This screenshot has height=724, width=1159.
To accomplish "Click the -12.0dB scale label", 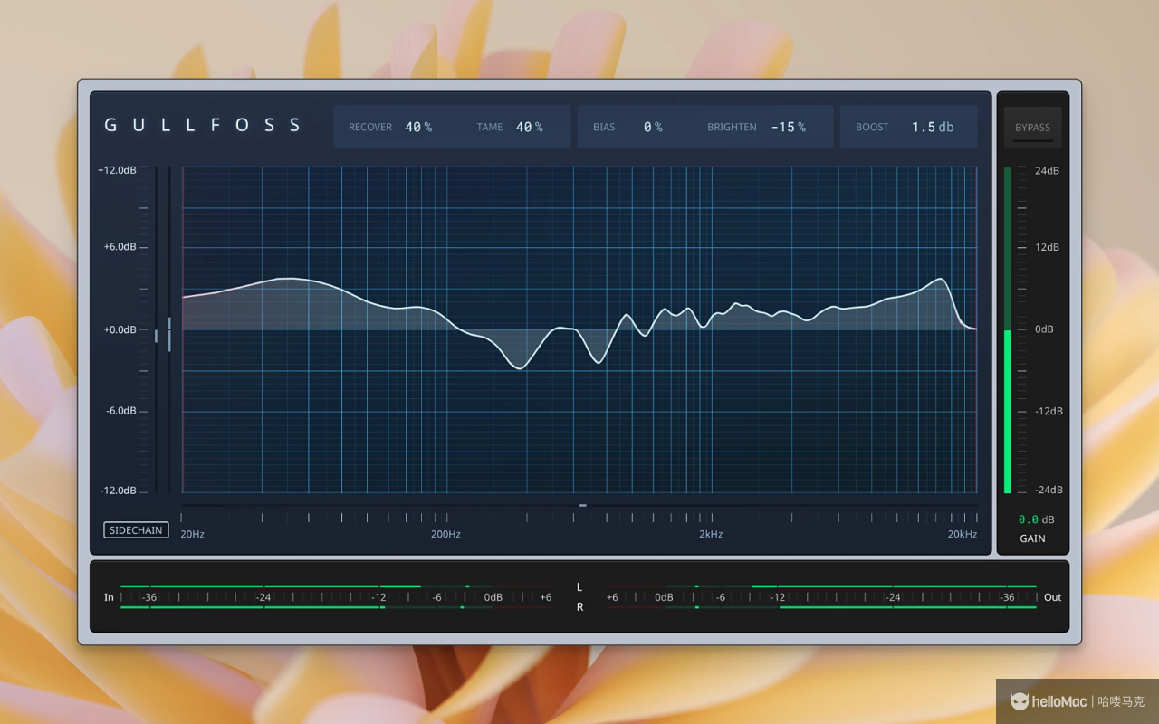I will (118, 491).
